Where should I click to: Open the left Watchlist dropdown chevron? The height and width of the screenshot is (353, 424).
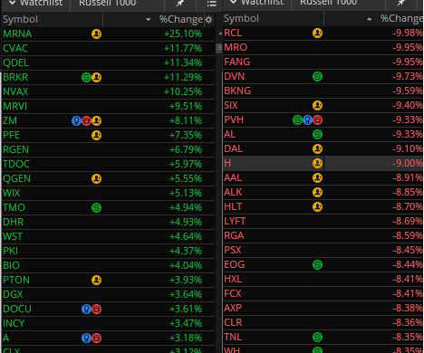coord(12,3)
